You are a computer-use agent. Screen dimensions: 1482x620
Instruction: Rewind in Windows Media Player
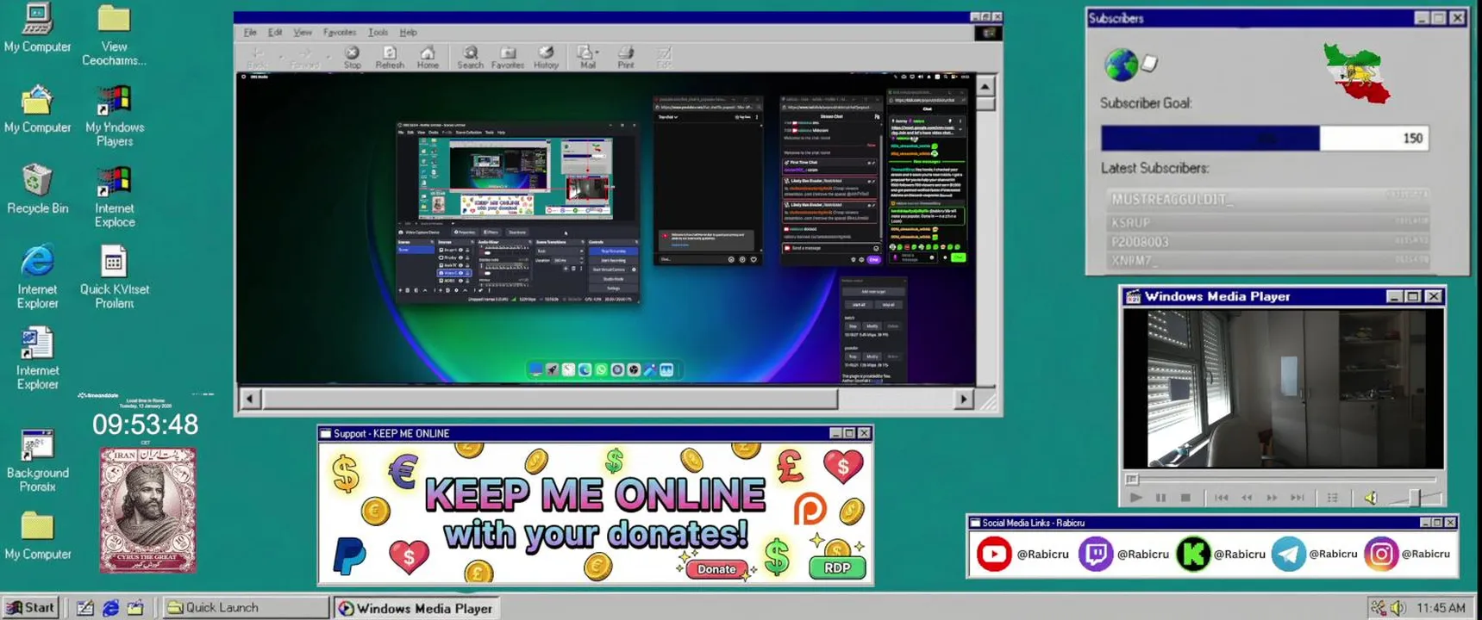coord(1247,498)
